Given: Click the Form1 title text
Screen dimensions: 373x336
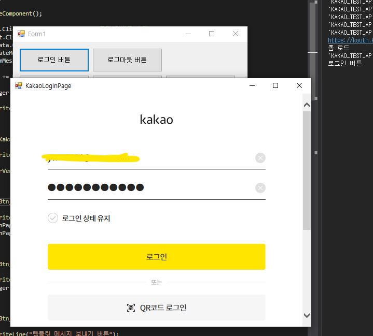Looking at the screenshot, I should [37, 34].
